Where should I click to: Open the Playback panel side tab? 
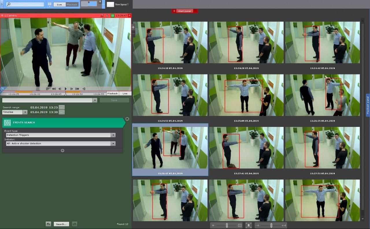click(x=368, y=105)
